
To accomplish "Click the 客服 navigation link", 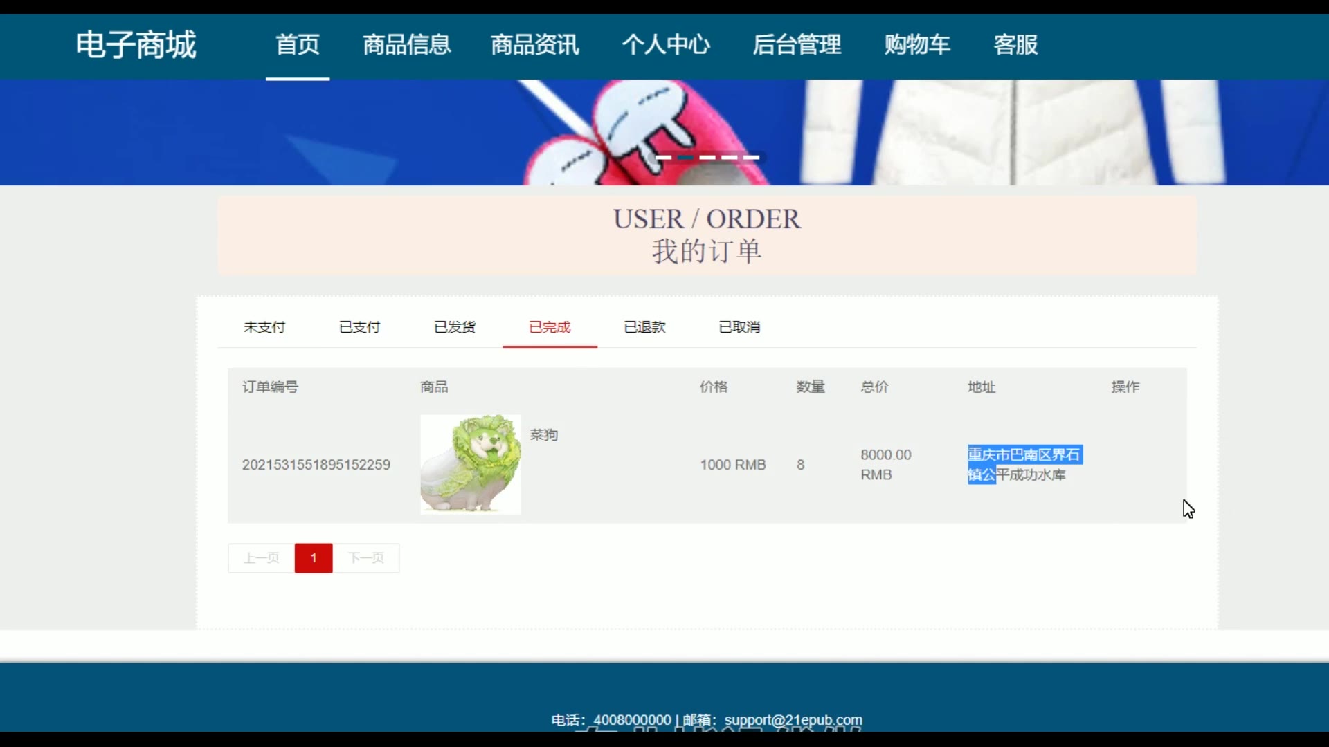I will pos(1015,45).
